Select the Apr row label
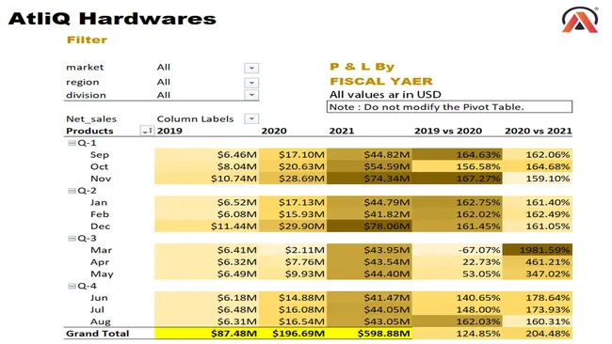The width and height of the screenshot is (612, 344). point(100,262)
